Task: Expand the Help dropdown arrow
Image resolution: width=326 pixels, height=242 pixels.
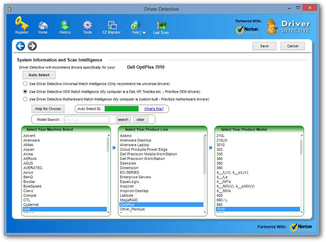Action: pyautogui.click(x=144, y=33)
